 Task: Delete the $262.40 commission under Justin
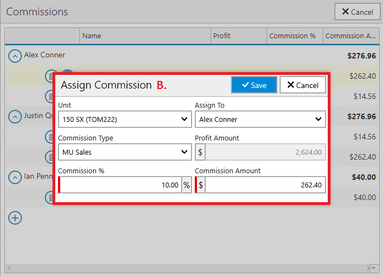[x=49, y=157]
